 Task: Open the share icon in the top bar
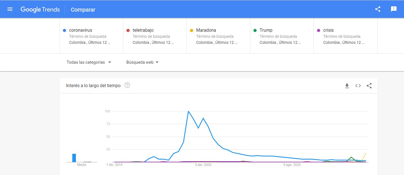click(378, 9)
